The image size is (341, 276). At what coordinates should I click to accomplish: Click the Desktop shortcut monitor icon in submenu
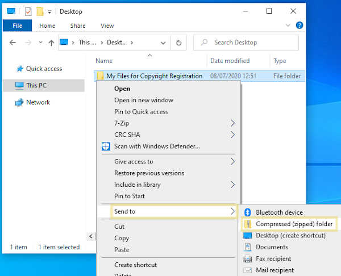click(x=247, y=236)
